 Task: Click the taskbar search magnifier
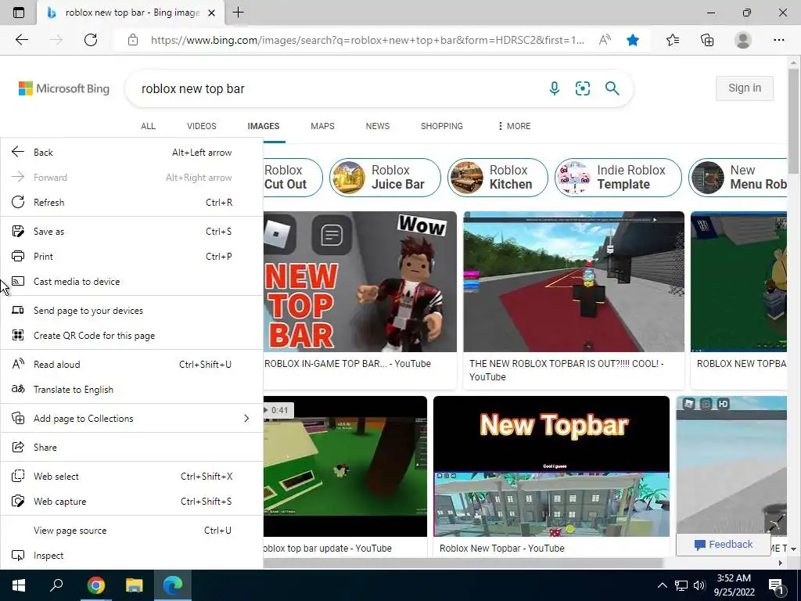56,585
